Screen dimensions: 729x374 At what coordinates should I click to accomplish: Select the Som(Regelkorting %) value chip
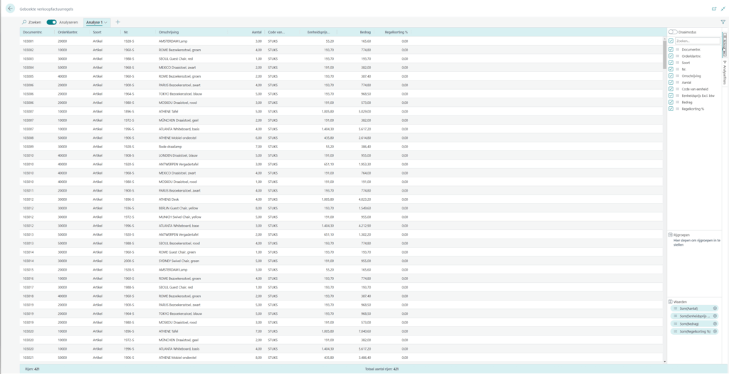[693, 331]
